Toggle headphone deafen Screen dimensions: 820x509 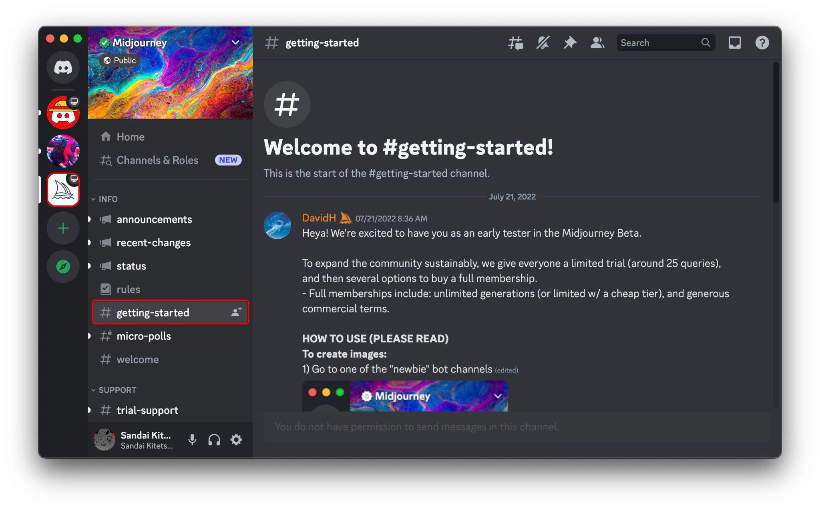[x=214, y=440]
